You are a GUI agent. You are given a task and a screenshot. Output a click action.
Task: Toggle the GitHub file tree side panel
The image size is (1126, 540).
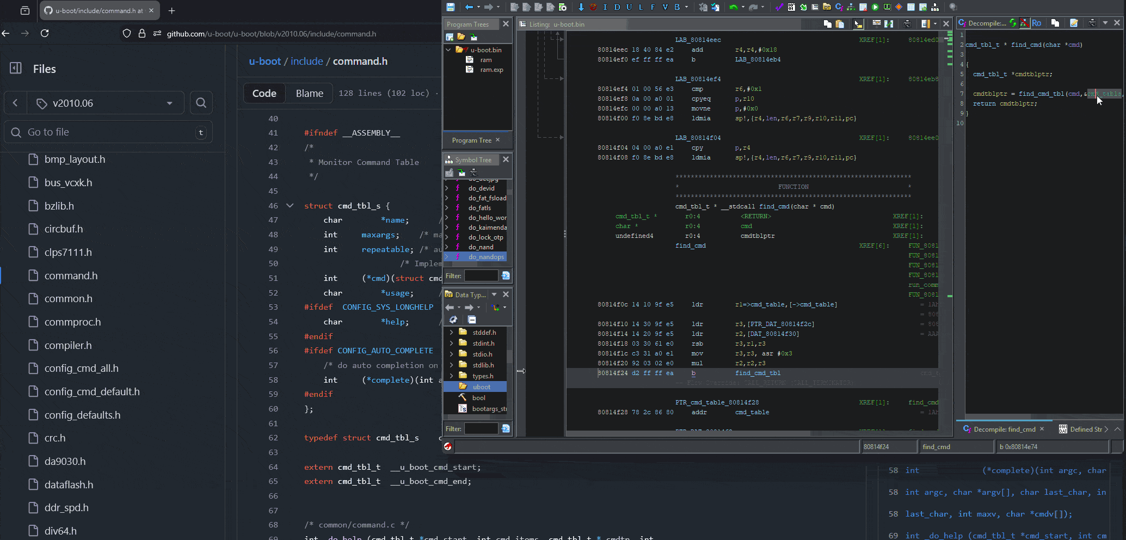(x=16, y=69)
